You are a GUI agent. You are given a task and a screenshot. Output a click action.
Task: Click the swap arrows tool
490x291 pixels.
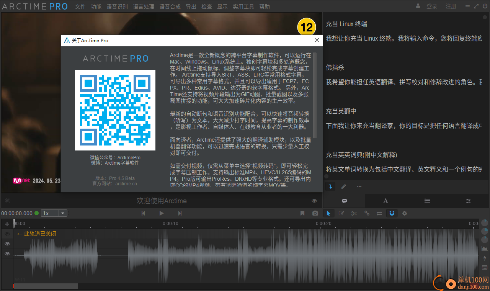pyautogui.click(x=379, y=213)
